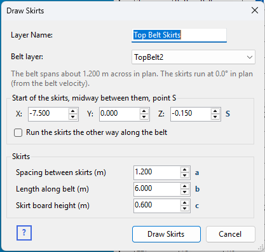Decrease the Z coordinate value
The height and width of the screenshot is (252, 265).
(x=215, y=117)
